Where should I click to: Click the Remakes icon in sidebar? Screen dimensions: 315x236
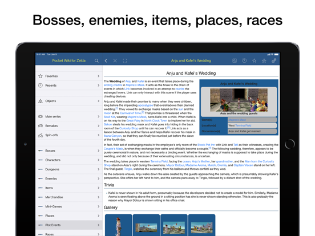(x=41, y=126)
